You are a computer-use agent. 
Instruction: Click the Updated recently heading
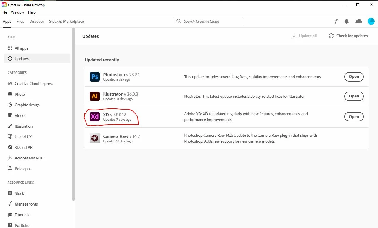[102, 60]
